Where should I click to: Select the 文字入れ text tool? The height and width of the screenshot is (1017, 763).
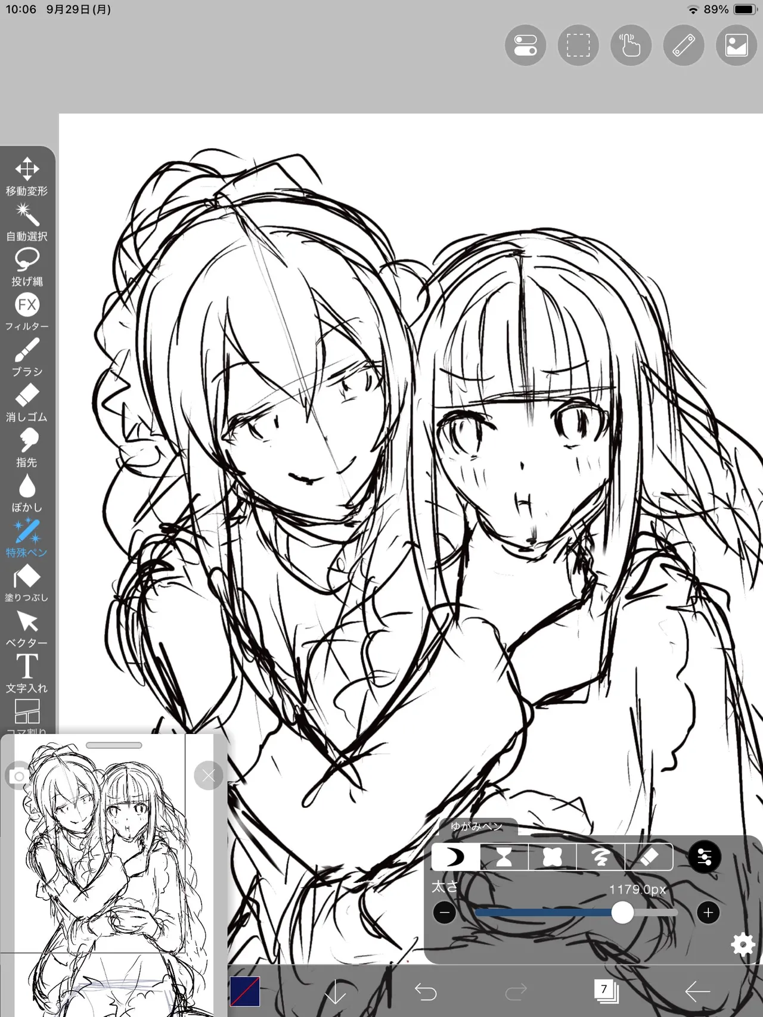[x=27, y=674]
